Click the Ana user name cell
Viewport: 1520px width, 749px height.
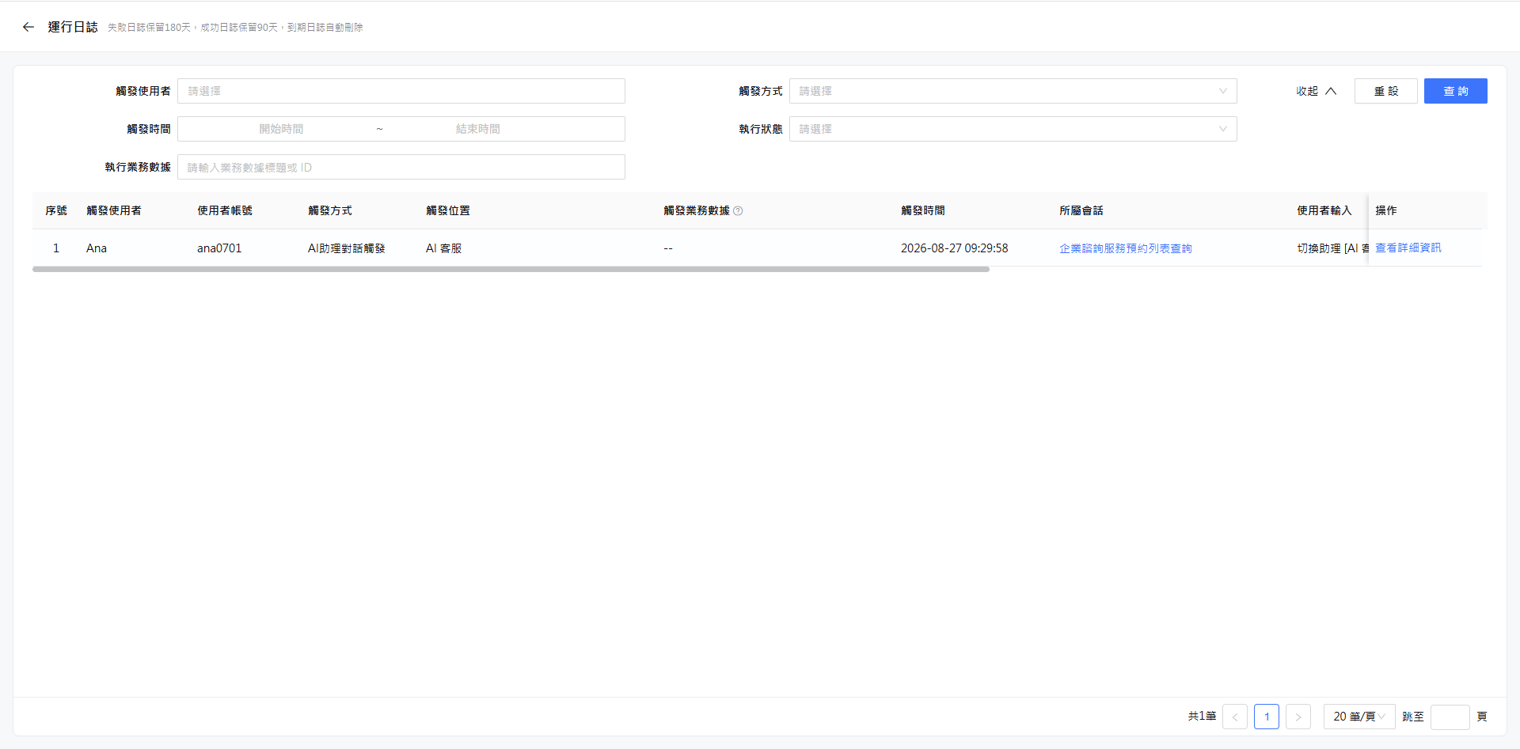pos(97,248)
